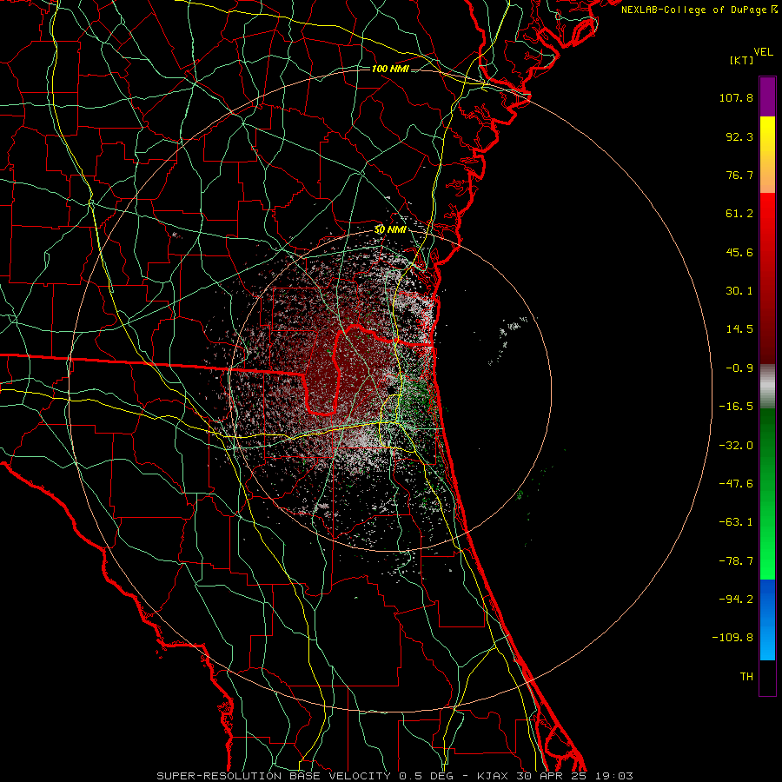Click the 50 NMI range ring label

(390, 230)
